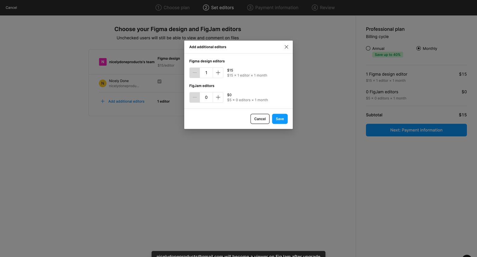477x257 pixels.
Task: Increase FigJam editors count
Action: pos(218,97)
